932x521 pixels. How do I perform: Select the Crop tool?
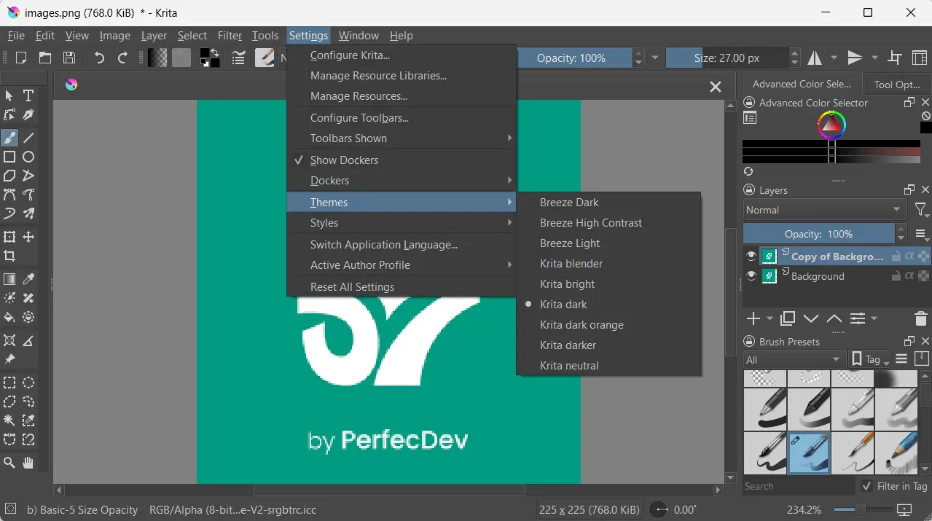pos(10,256)
